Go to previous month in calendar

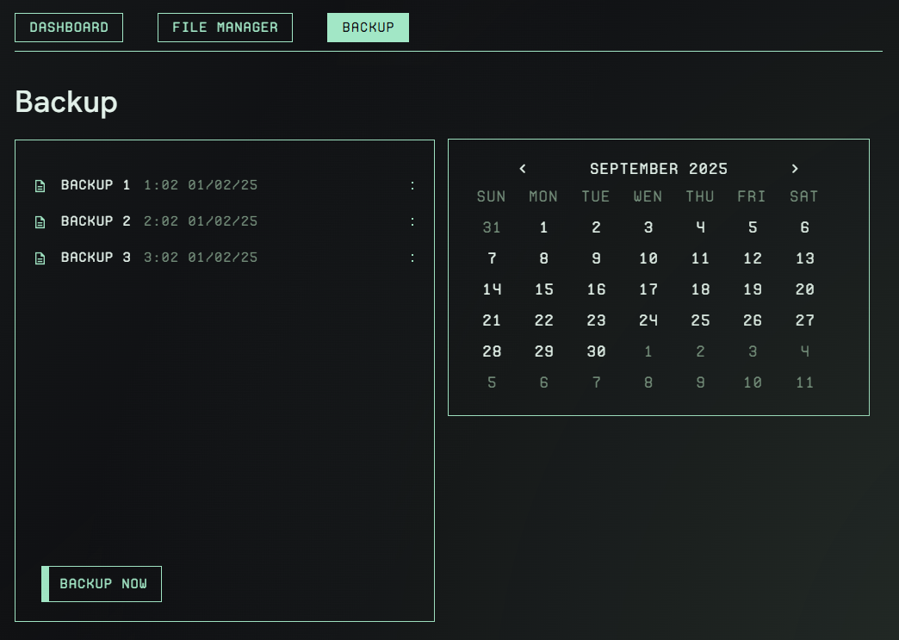click(523, 169)
